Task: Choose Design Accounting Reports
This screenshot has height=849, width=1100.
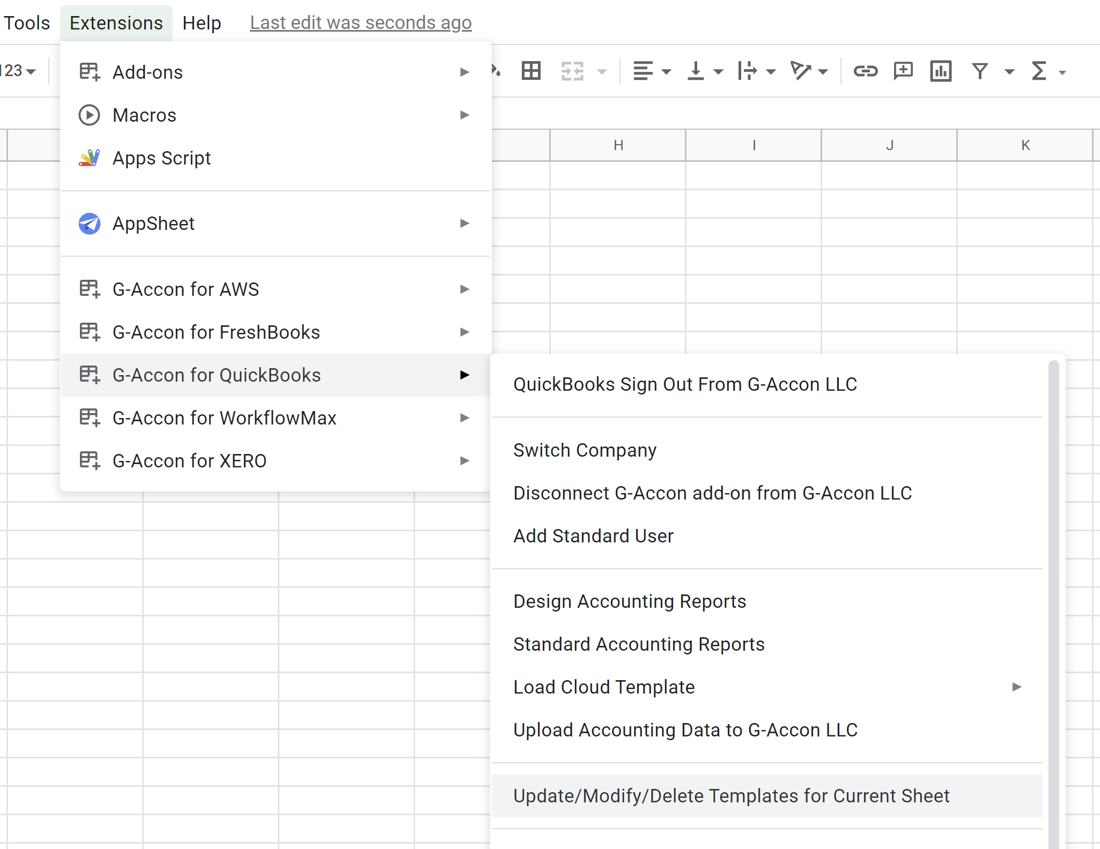Action: [767, 601]
